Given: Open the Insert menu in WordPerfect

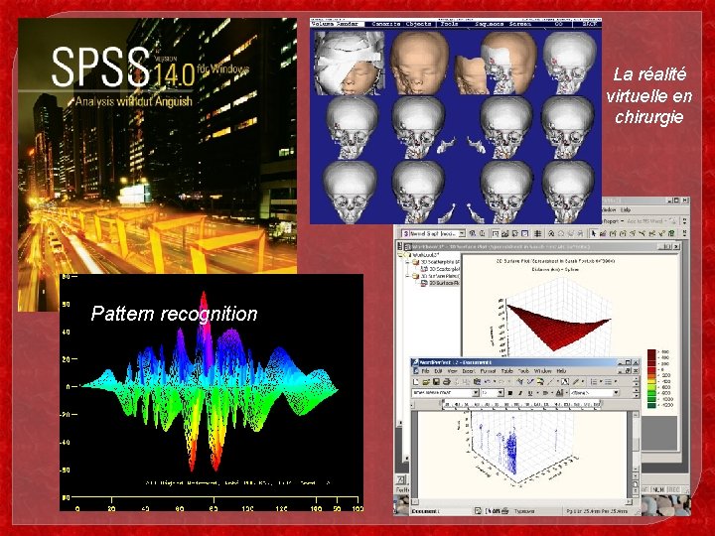Looking at the screenshot, I should tap(469, 371).
